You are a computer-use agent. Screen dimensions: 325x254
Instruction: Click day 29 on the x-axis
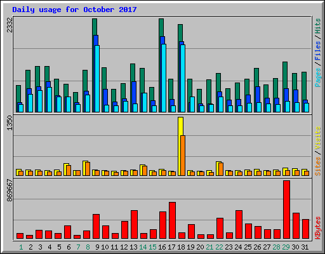coord(286,247)
